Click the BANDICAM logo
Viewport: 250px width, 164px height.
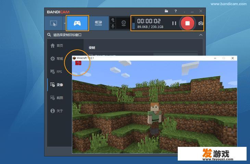58,12
